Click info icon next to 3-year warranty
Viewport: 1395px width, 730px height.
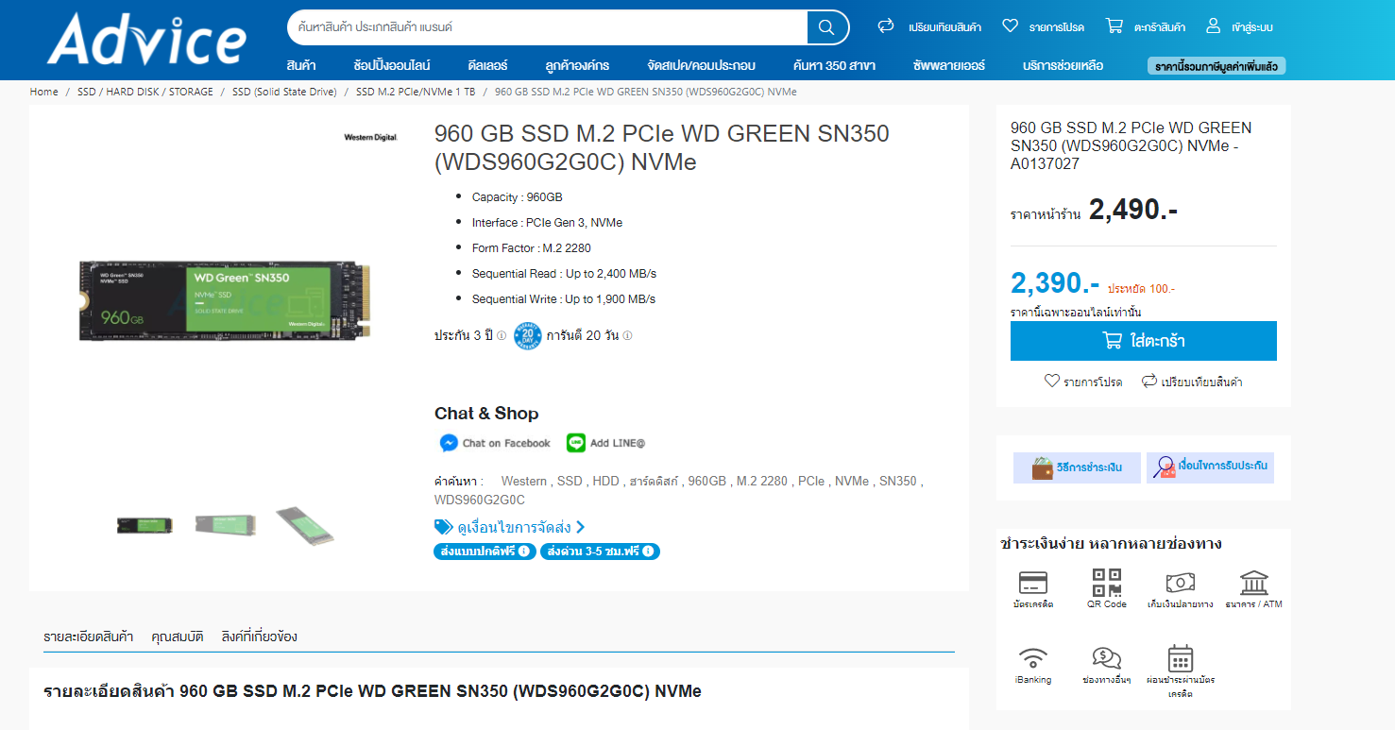pos(502,335)
